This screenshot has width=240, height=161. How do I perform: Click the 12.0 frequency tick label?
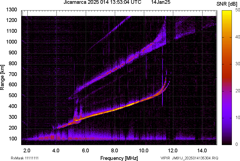coord(173,151)
